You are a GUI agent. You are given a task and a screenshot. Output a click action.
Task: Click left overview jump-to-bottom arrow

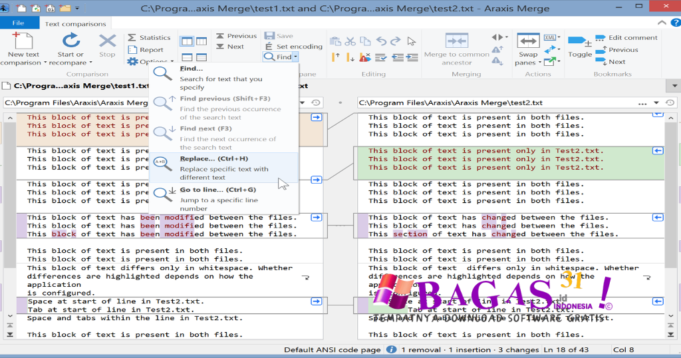pos(9,335)
